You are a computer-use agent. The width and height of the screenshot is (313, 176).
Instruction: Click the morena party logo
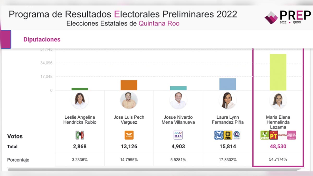(282, 135)
